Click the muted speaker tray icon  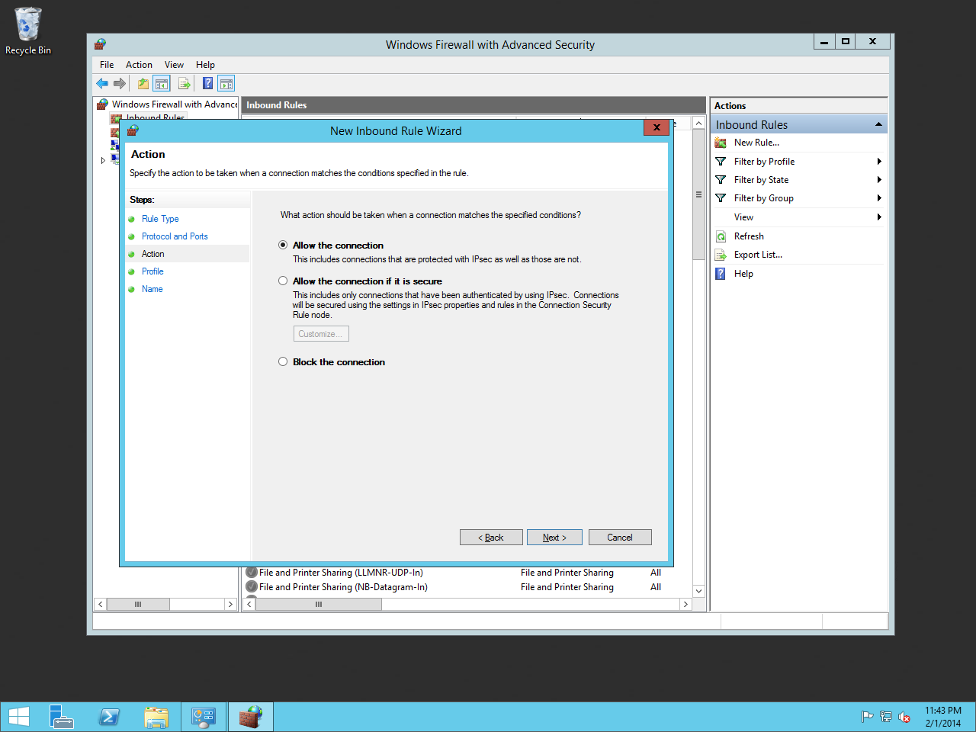(904, 717)
